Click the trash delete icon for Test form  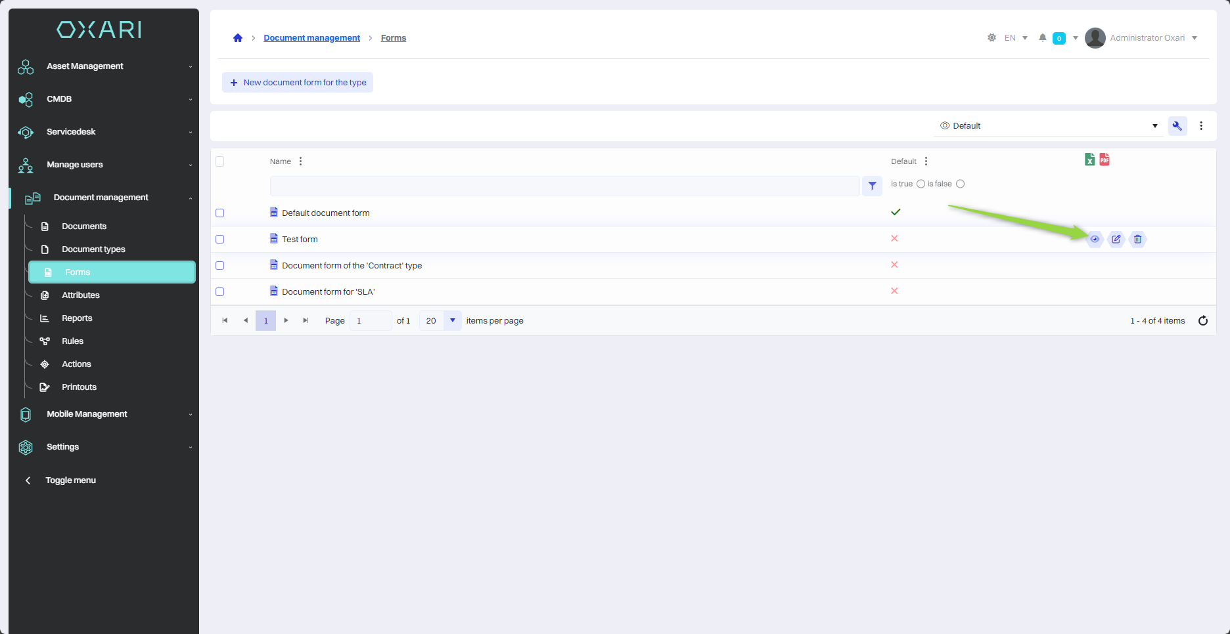pyautogui.click(x=1138, y=239)
